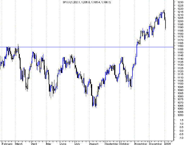This screenshot has width=184, height=145.
Task: Select the 1185 price axis label
Action: (180, 31)
